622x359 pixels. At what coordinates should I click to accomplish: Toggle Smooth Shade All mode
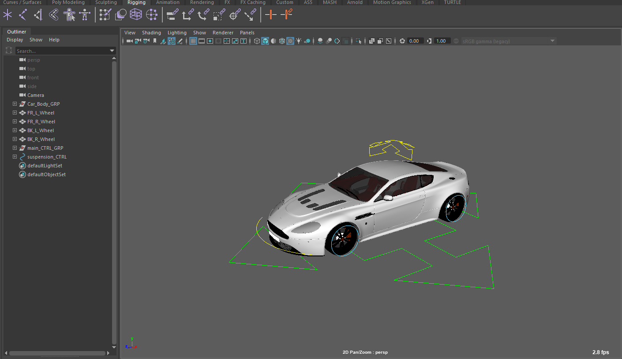(x=265, y=41)
